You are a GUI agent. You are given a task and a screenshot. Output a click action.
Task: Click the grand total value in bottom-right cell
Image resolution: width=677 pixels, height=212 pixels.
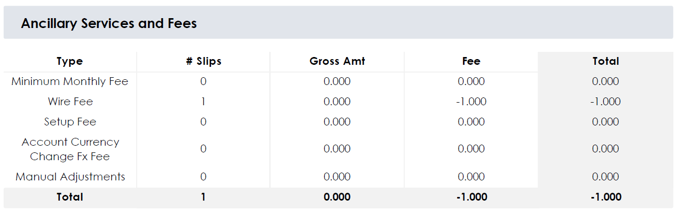tap(605, 197)
